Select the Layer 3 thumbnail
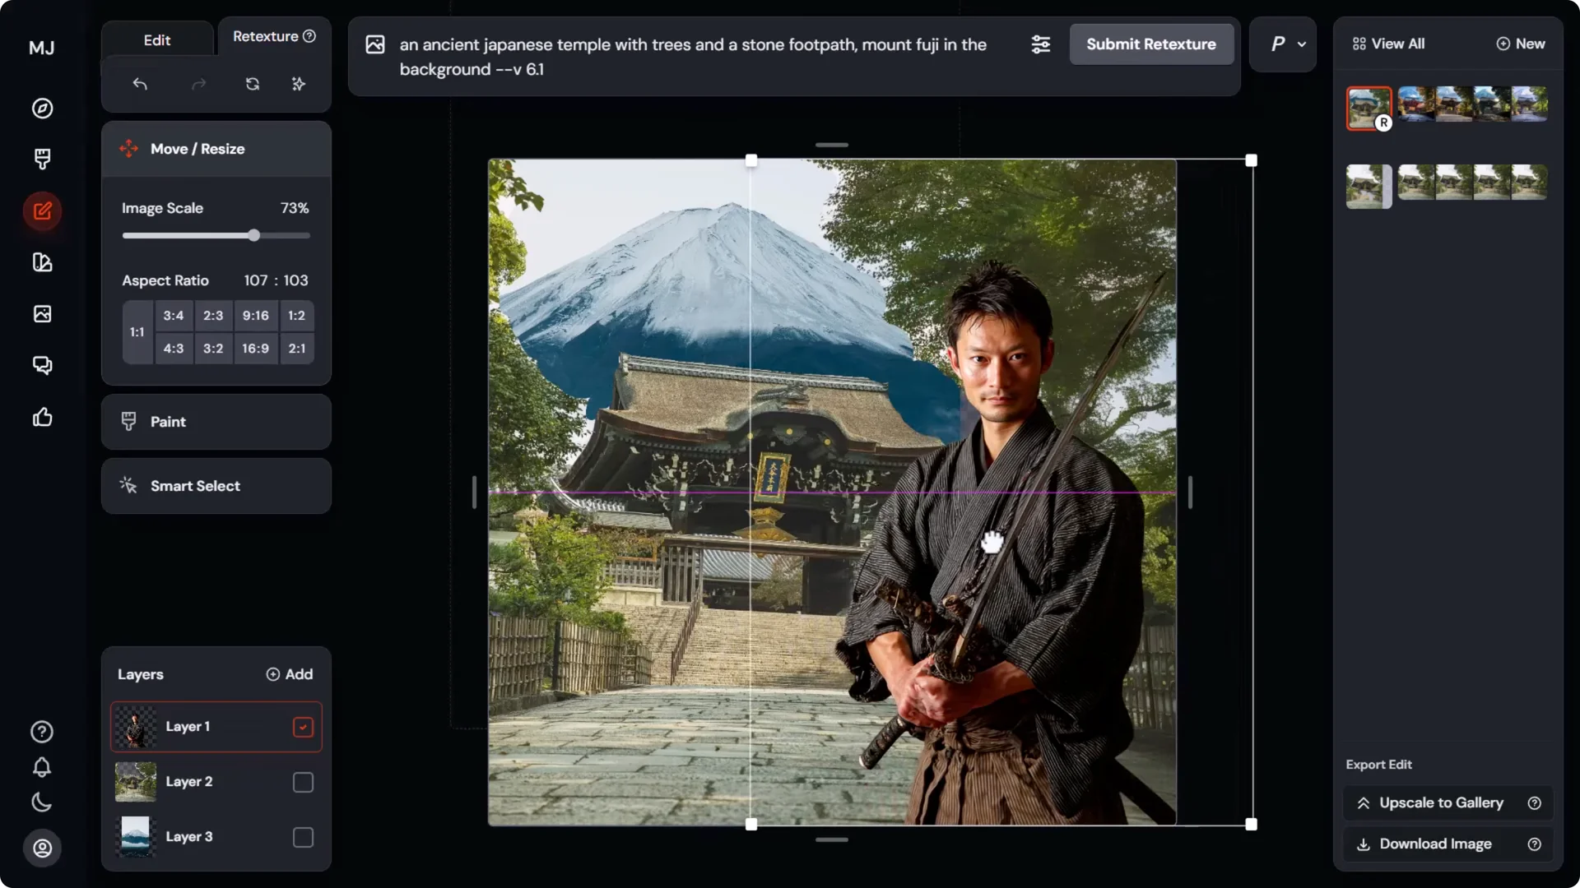Image resolution: width=1580 pixels, height=888 pixels. tap(136, 836)
